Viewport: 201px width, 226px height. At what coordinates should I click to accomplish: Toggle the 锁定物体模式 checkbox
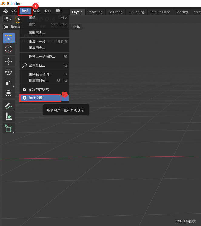point(25,89)
